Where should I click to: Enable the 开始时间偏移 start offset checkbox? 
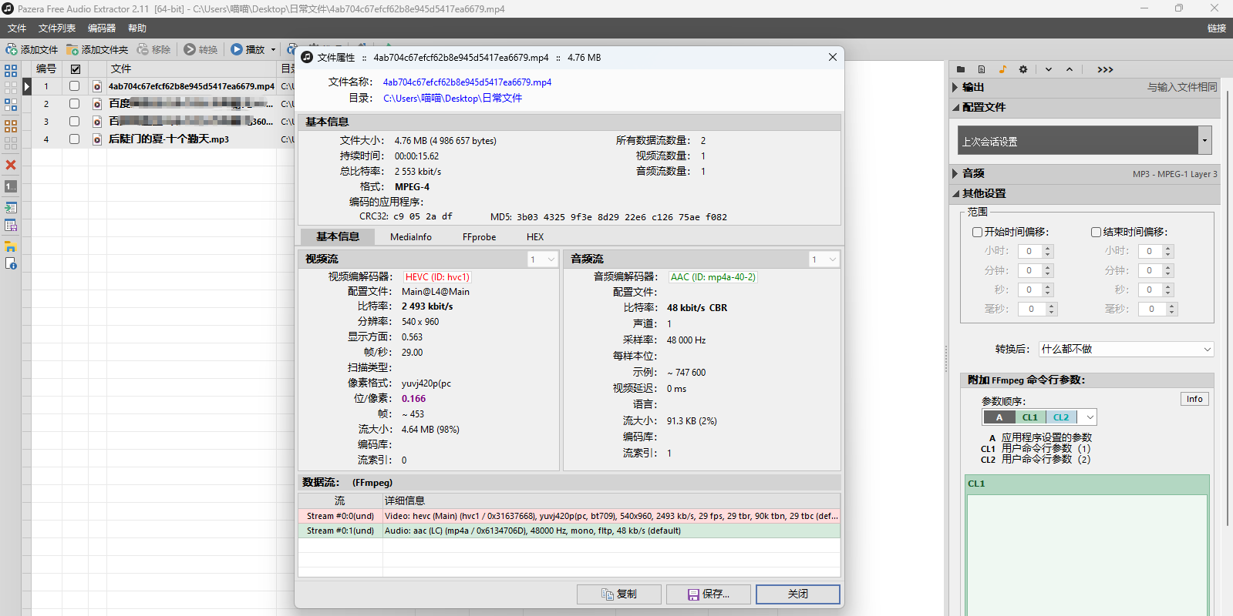click(977, 232)
